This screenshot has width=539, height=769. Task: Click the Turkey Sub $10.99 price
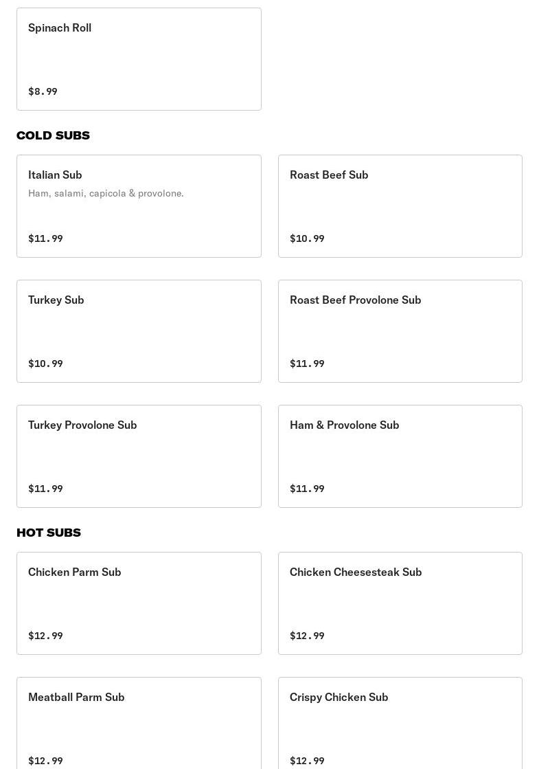click(45, 364)
